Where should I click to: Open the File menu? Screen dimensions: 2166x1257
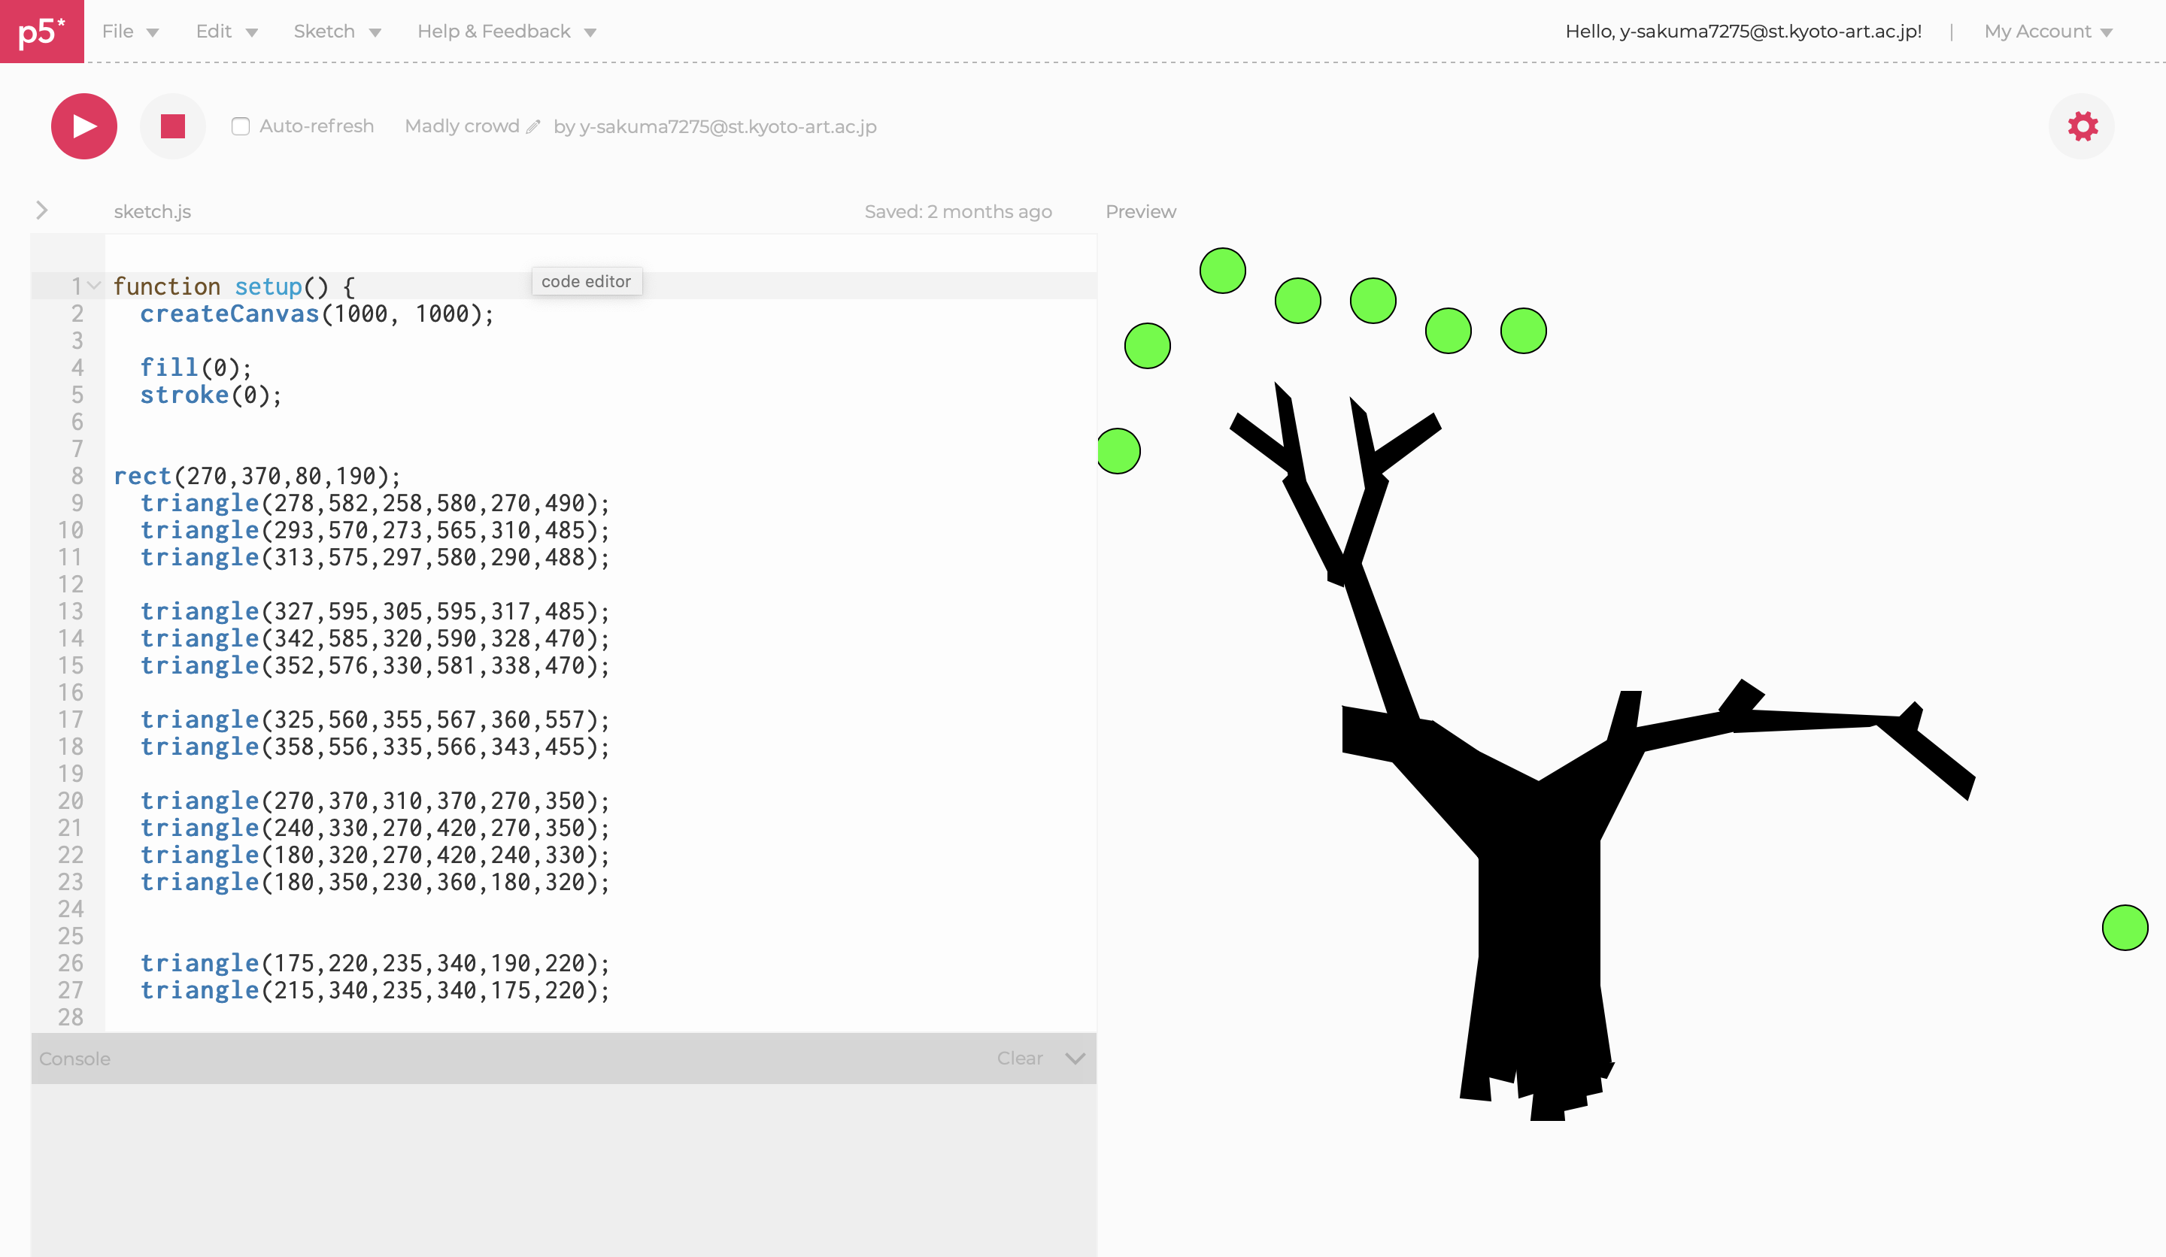130,32
